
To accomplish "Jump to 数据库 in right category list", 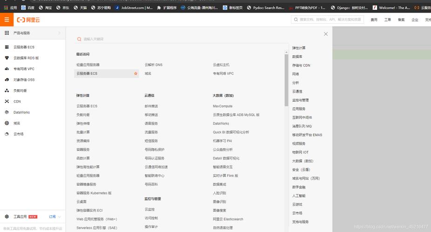I will [297, 57].
